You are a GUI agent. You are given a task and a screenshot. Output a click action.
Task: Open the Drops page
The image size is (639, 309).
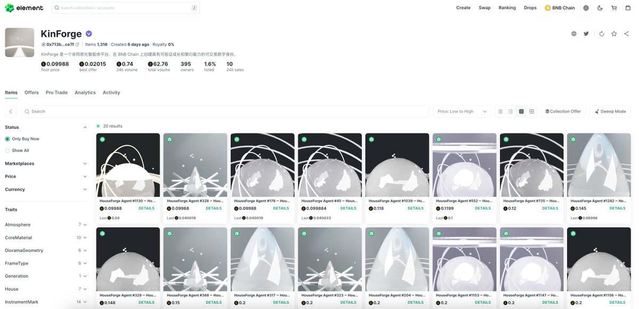click(x=530, y=8)
